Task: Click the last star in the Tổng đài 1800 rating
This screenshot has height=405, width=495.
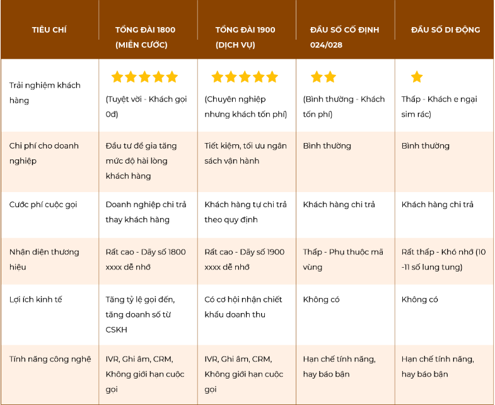Action: 172,77
